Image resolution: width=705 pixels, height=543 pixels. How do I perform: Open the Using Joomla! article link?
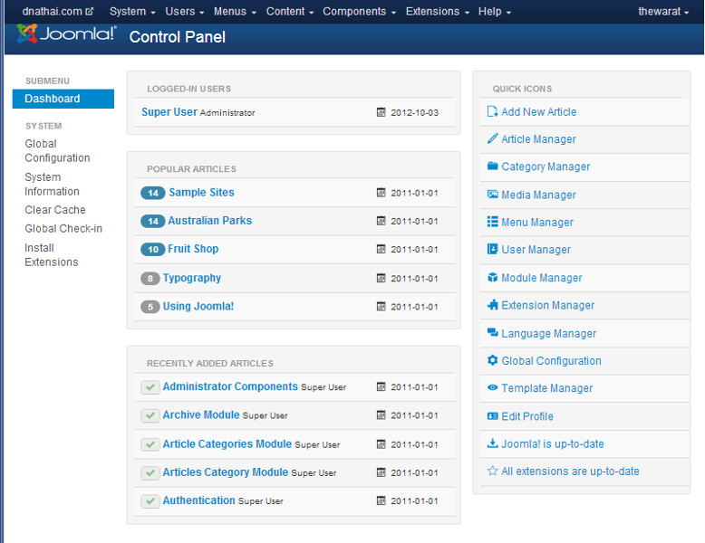pyautogui.click(x=198, y=306)
